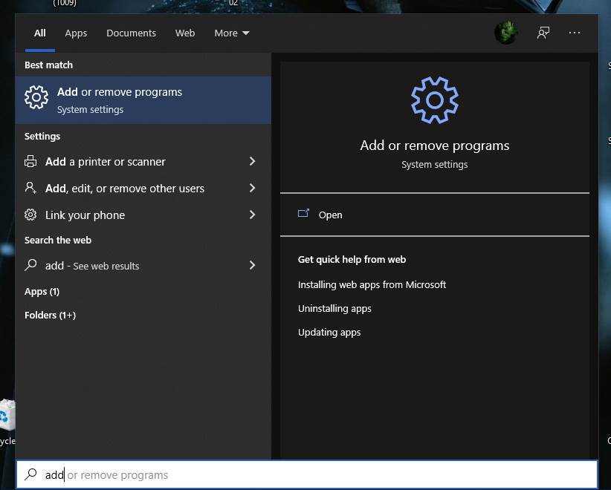Open Installing web apps from Microsoft link
Image resolution: width=611 pixels, height=490 pixels.
(372, 285)
